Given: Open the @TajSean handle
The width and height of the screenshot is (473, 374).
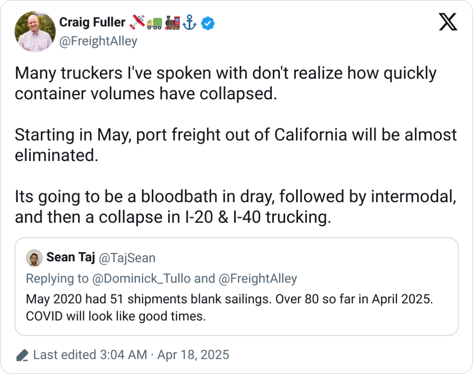Looking at the screenshot, I should pos(127,258).
